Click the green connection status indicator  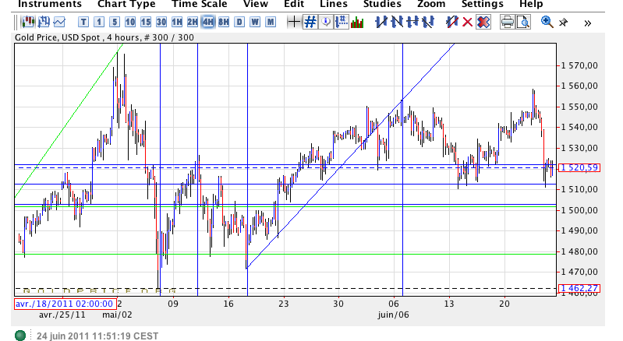[21, 336]
